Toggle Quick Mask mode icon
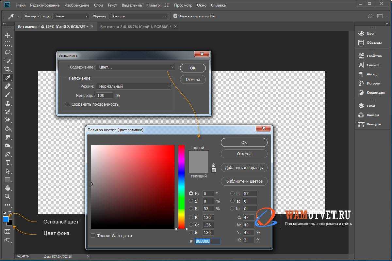This screenshot has height=261, width=392. pos(7,231)
